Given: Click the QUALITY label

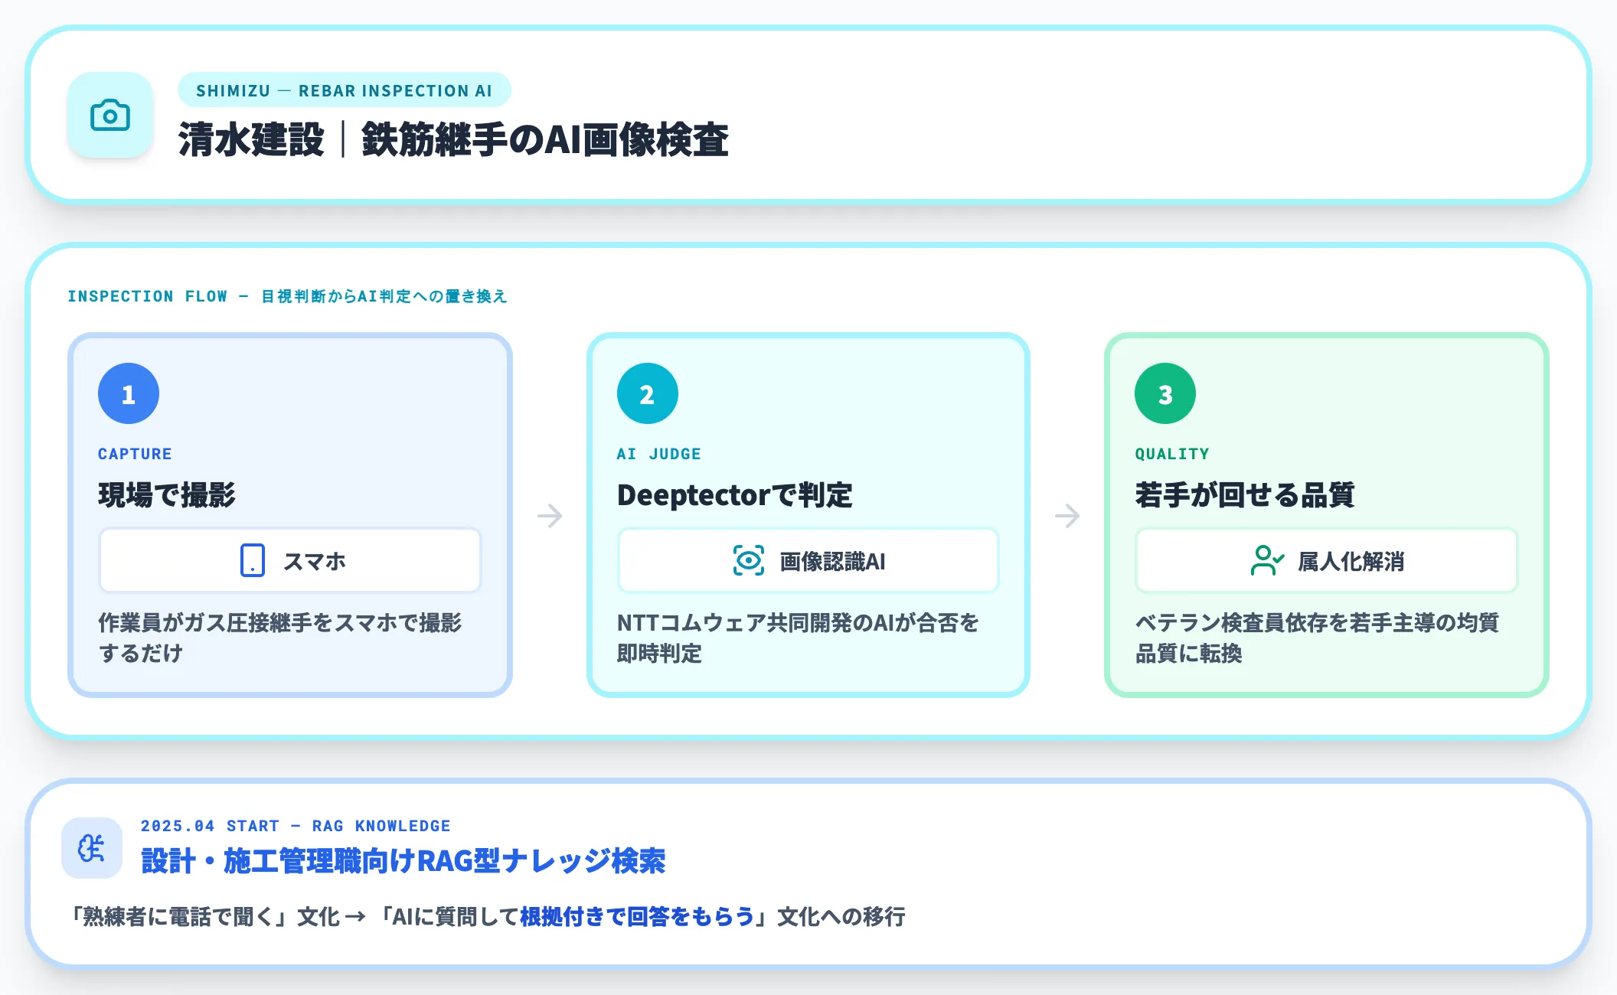Looking at the screenshot, I should click(x=1172, y=454).
